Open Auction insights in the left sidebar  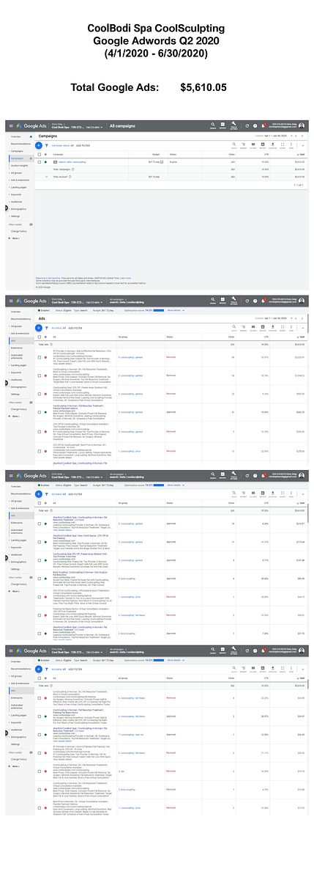[x=20, y=165]
